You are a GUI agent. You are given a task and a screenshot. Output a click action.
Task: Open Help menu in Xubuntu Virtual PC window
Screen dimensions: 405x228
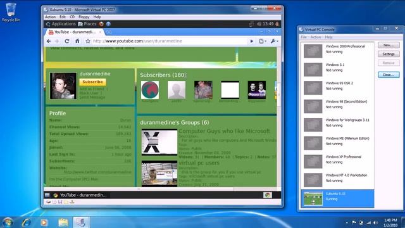point(97,17)
